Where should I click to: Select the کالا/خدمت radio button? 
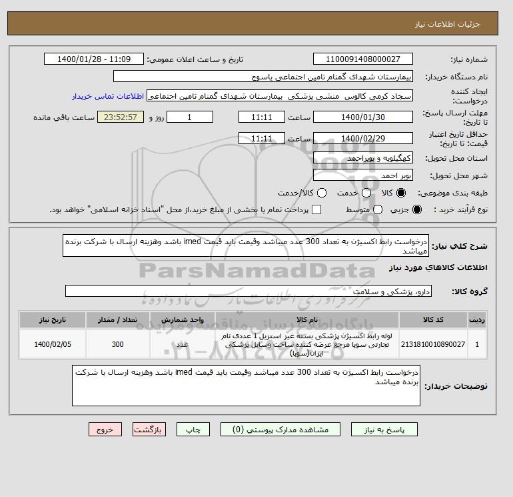[322, 193]
